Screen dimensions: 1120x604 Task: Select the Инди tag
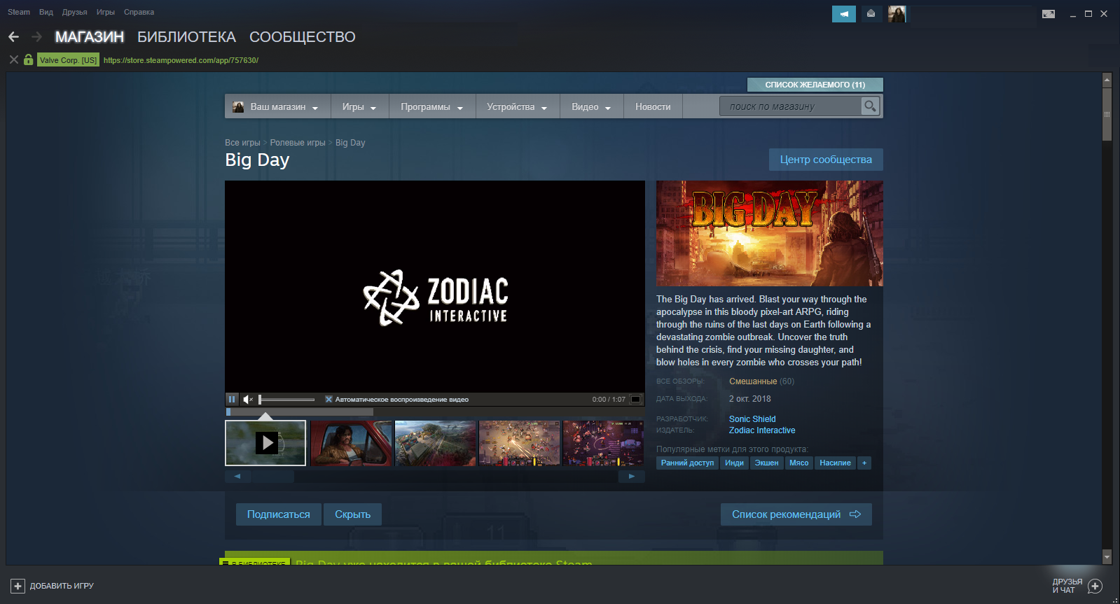(734, 463)
